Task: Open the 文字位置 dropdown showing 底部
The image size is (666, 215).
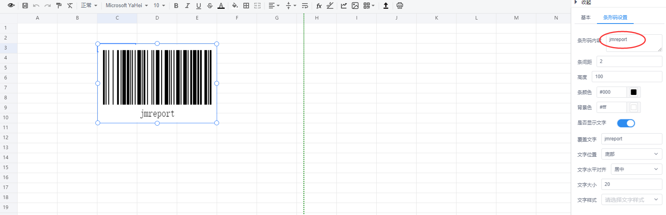Action: 632,154
